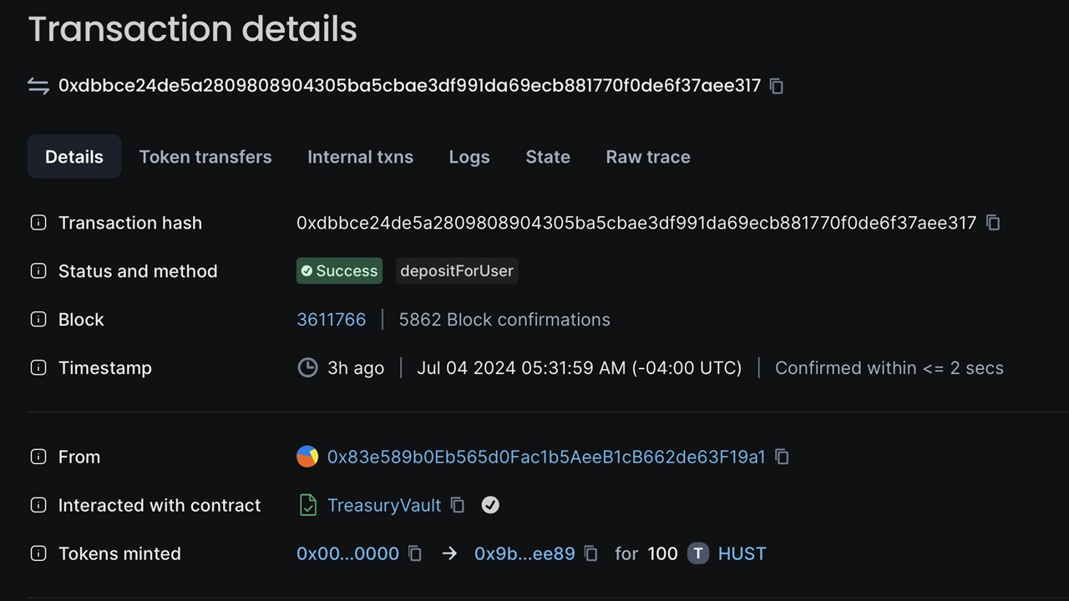Image resolution: width=1069 pixels, height=601 pixels.
Task: Click the copy icon next to the page transaction hash
Action: [x=776, y=85]
